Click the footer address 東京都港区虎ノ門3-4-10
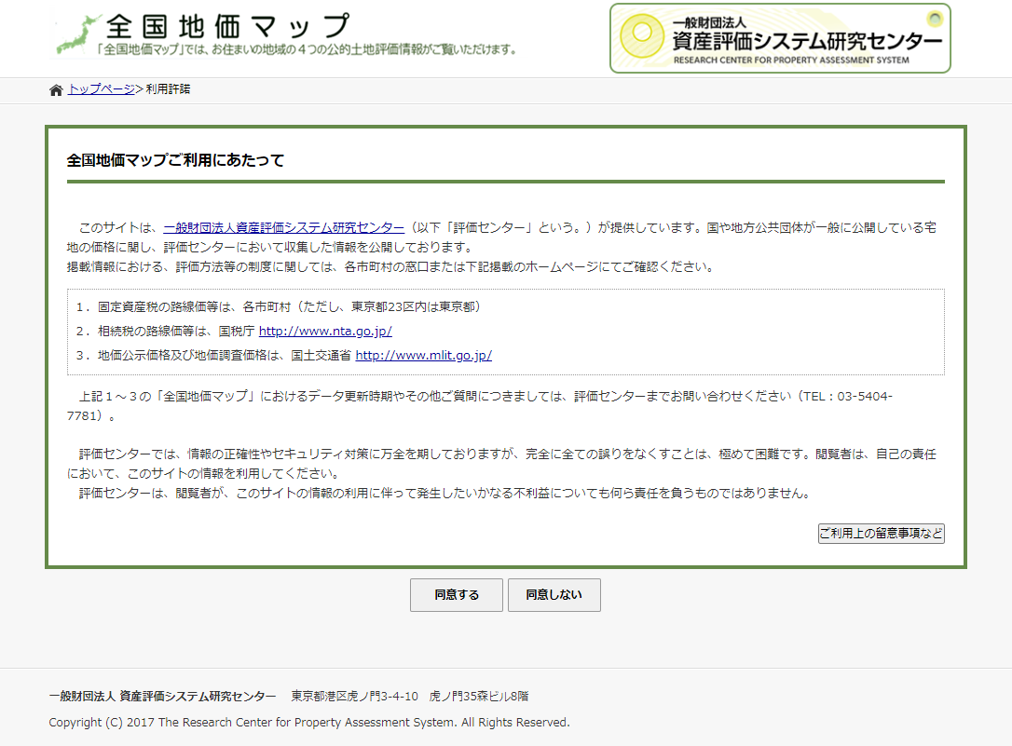 354,697
